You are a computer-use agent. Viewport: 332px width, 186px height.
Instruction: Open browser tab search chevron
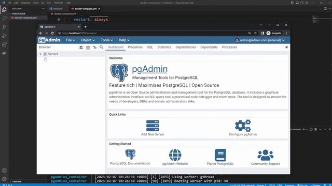coord(261,25)
